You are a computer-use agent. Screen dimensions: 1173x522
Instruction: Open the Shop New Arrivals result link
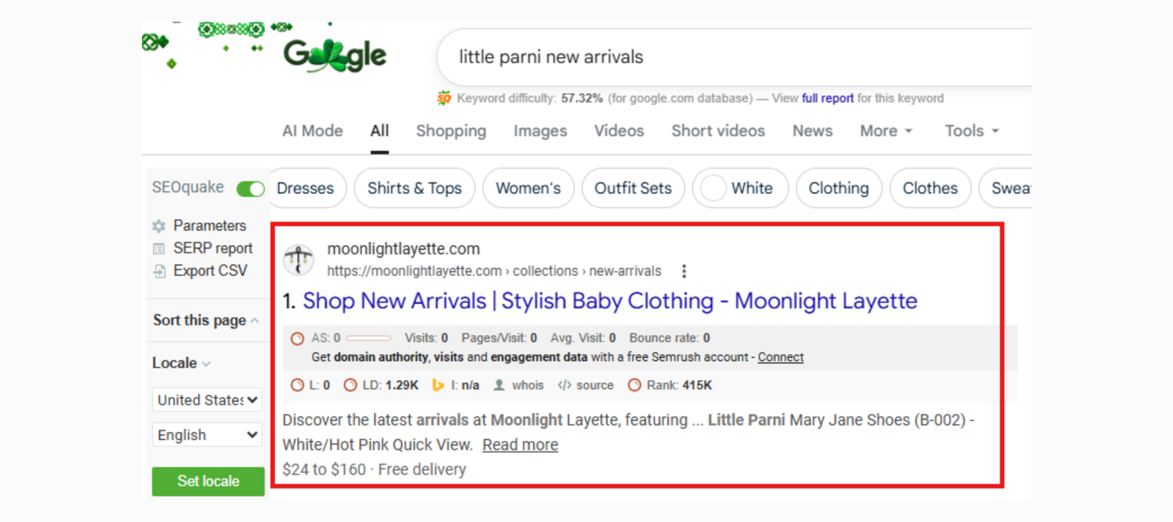610,301
